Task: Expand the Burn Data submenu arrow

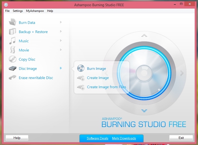Action: [x=61, y=22]
